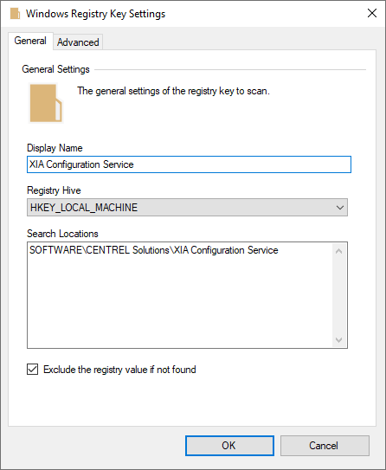Click the HKEY_LOCAL_MACHINE selected value
Viewport: 386px width, 470px height.
click(84, 208)
